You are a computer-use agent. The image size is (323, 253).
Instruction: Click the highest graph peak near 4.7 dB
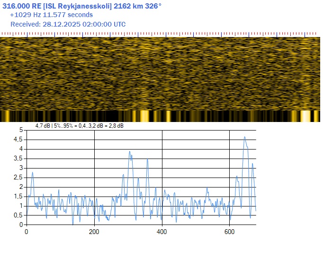[244, 137]
